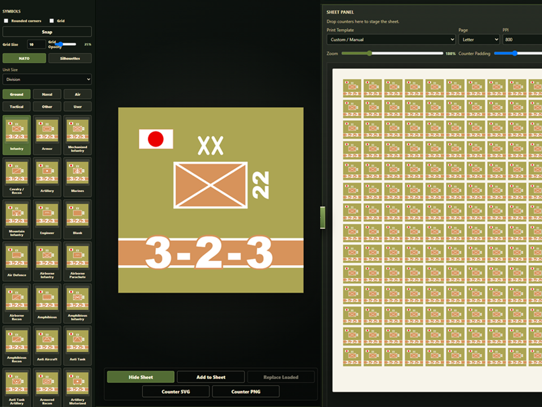
Task: Adjust the Counter Padding slider
Action: click(x=518, y=53)
